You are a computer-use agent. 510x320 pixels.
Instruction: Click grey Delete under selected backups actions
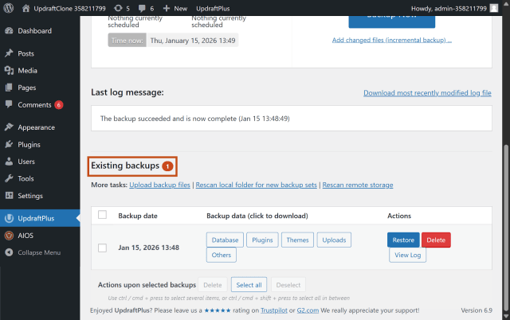point(213,285)
